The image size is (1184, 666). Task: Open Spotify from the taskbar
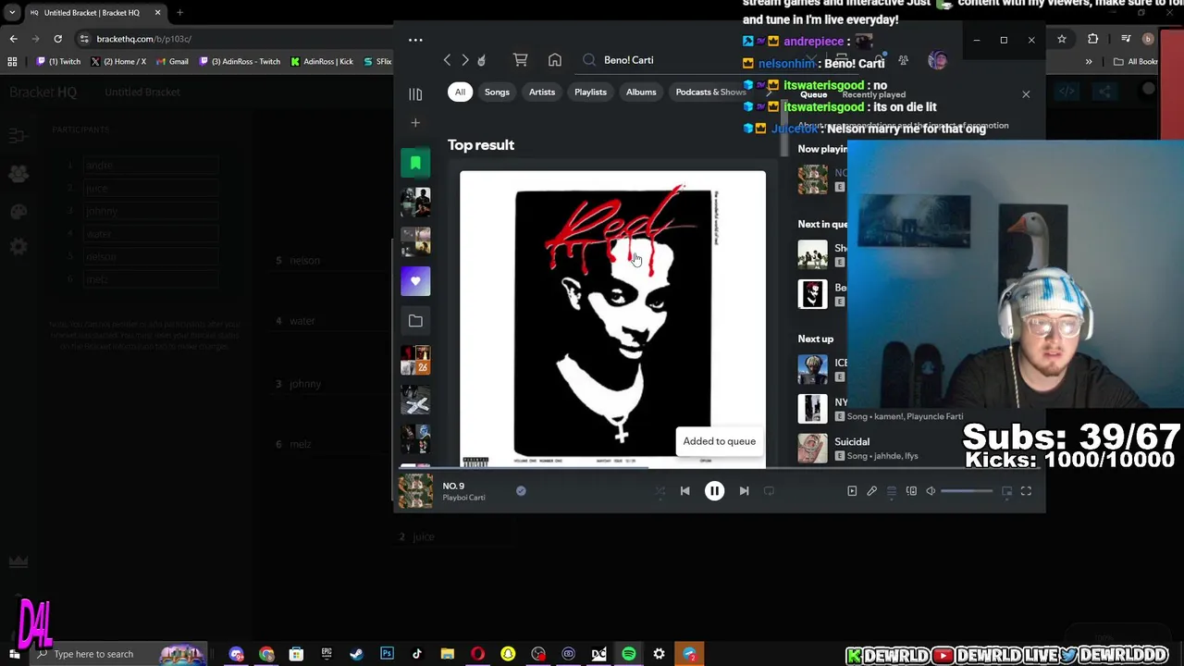tap(629, 654)
